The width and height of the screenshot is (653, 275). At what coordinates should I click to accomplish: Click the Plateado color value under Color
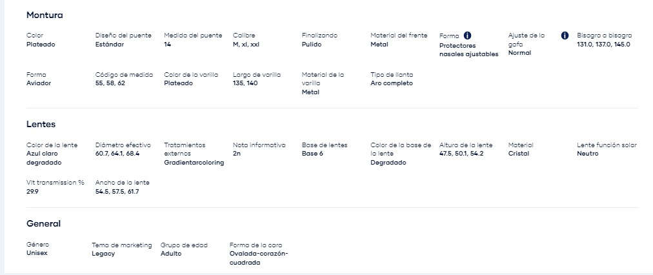pyautogui.click(x=41, y=45)
